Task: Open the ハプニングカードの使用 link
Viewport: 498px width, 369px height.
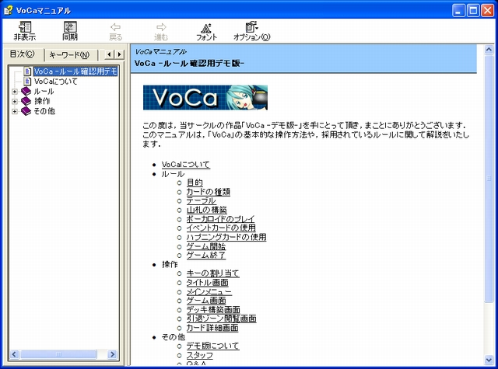Action: click(x=226, y=237)
